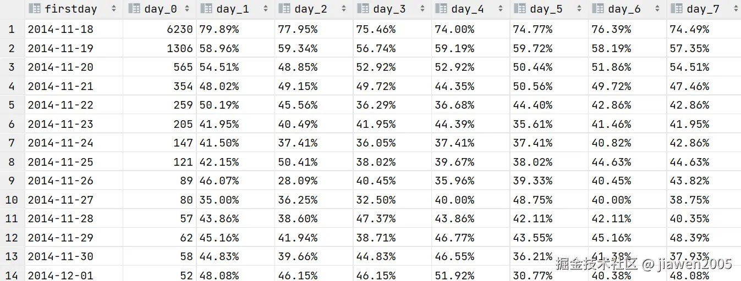
Task: Select row number 12 header
Action: point(12,238)
